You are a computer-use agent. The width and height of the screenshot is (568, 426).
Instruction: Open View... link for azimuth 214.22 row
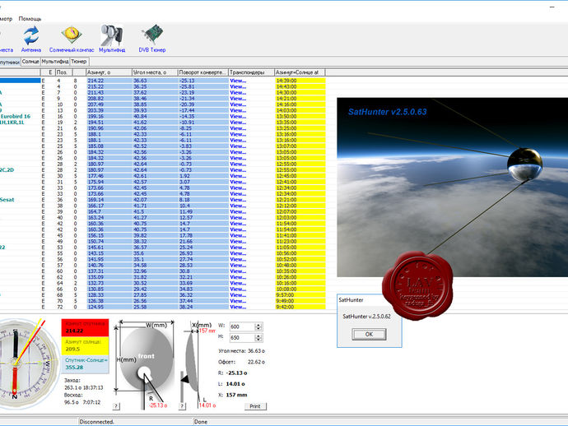[238, 81]
